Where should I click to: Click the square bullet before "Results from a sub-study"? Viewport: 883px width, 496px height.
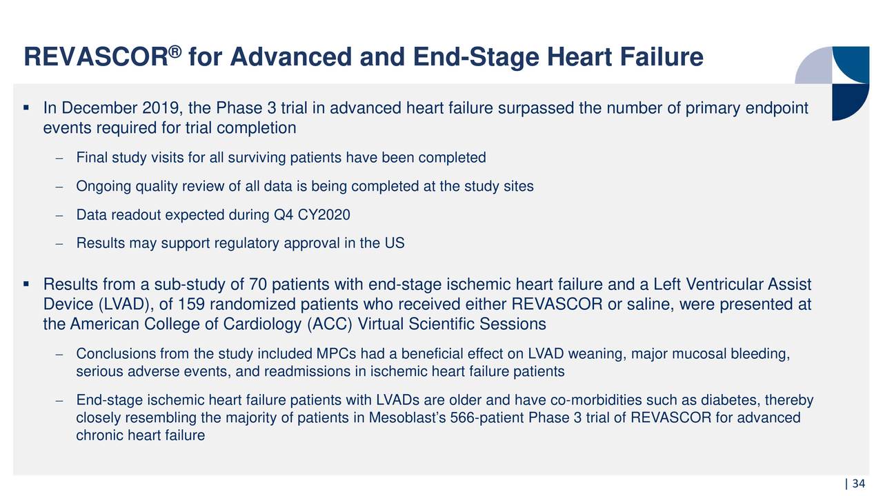[x=26, y=282]
